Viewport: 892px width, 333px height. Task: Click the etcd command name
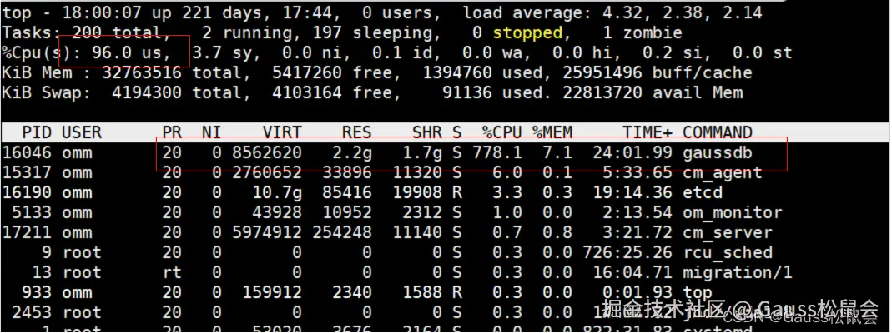pyautogui.click(x=703, y=193)
